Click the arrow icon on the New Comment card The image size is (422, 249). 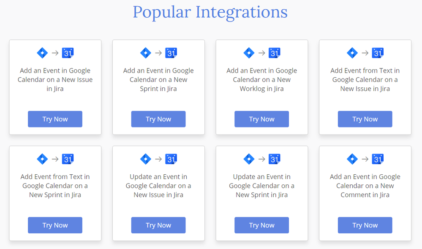tap(365, 159)
